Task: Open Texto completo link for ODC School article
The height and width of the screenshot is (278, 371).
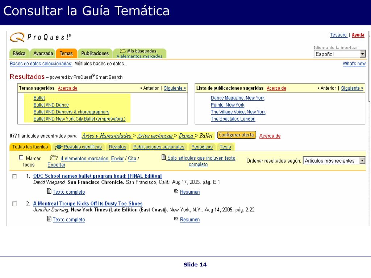Action: (69, 192)
